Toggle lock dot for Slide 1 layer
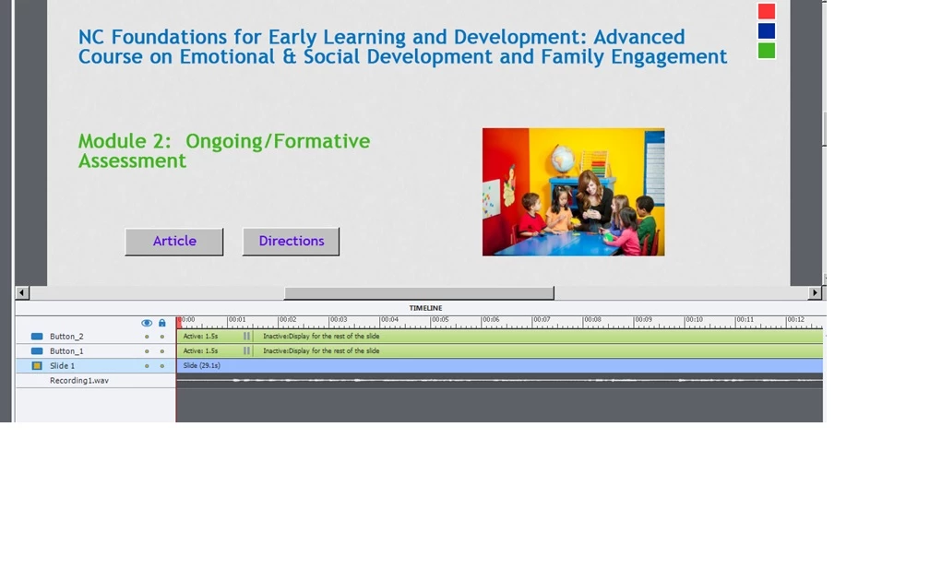This screenshot has height=581, width=930. point(162,366)
